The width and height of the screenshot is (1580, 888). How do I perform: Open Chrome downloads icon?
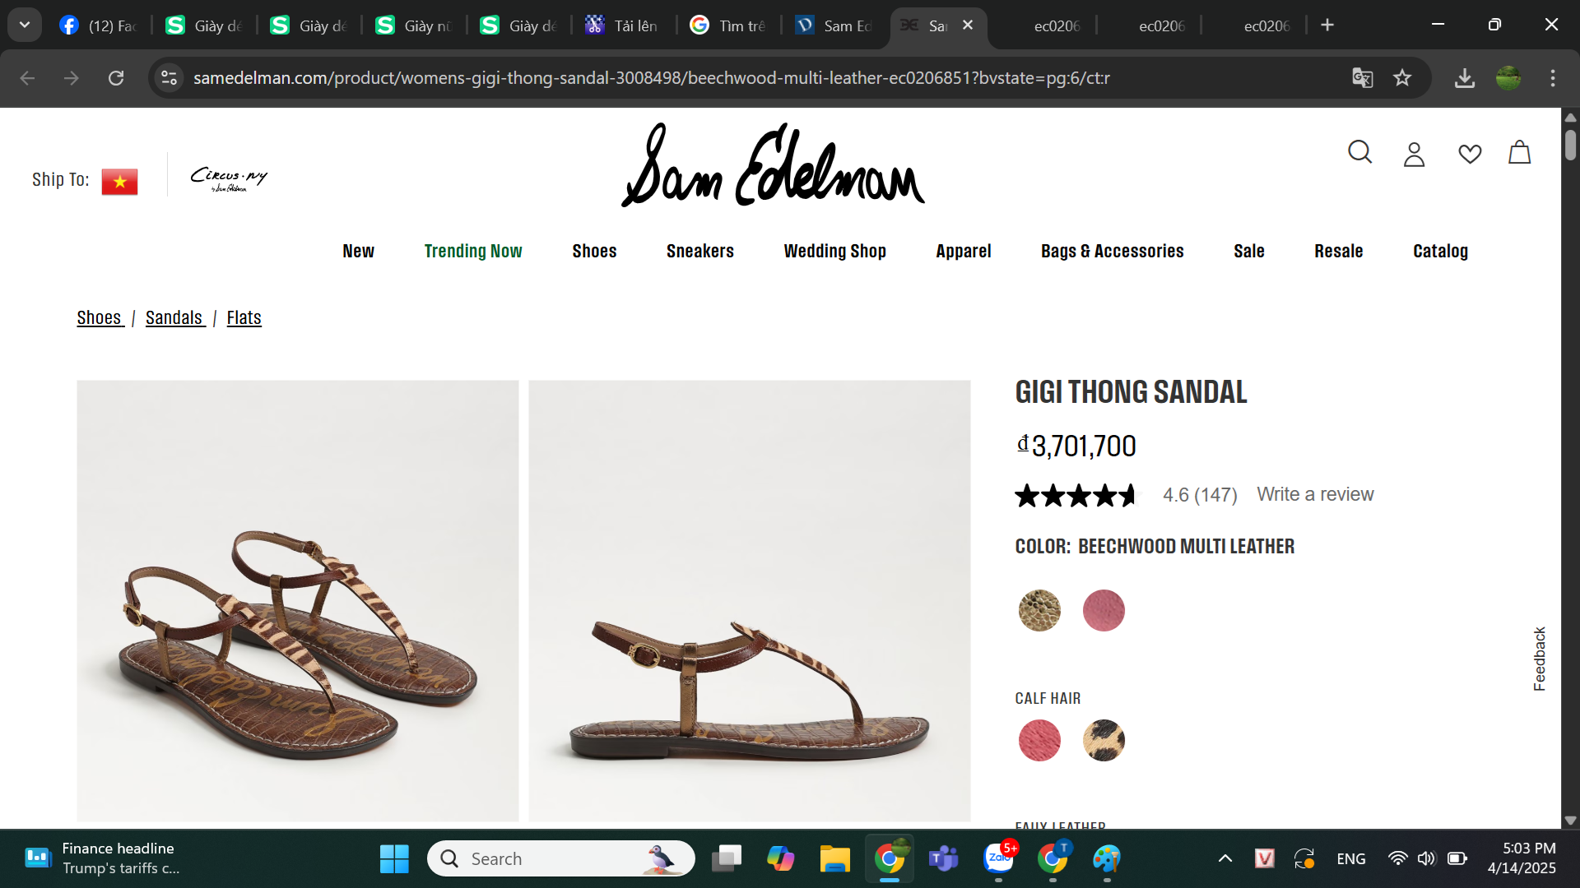coord(1465,78)
